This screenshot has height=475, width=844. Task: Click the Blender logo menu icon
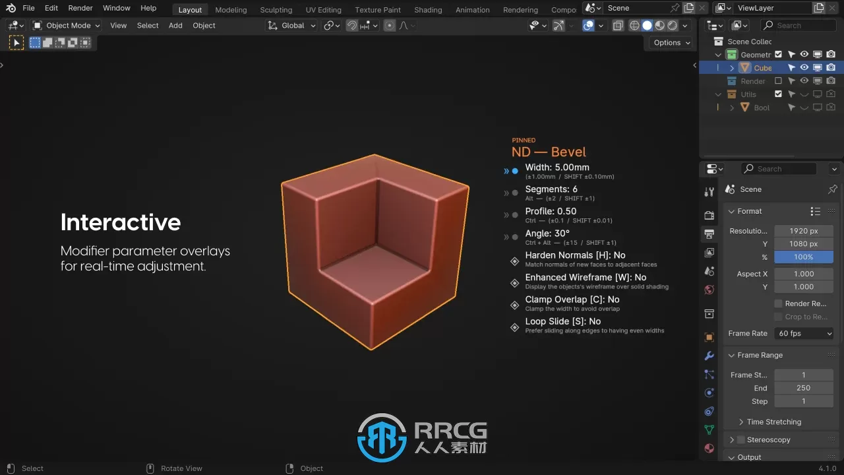pos(11,8)
